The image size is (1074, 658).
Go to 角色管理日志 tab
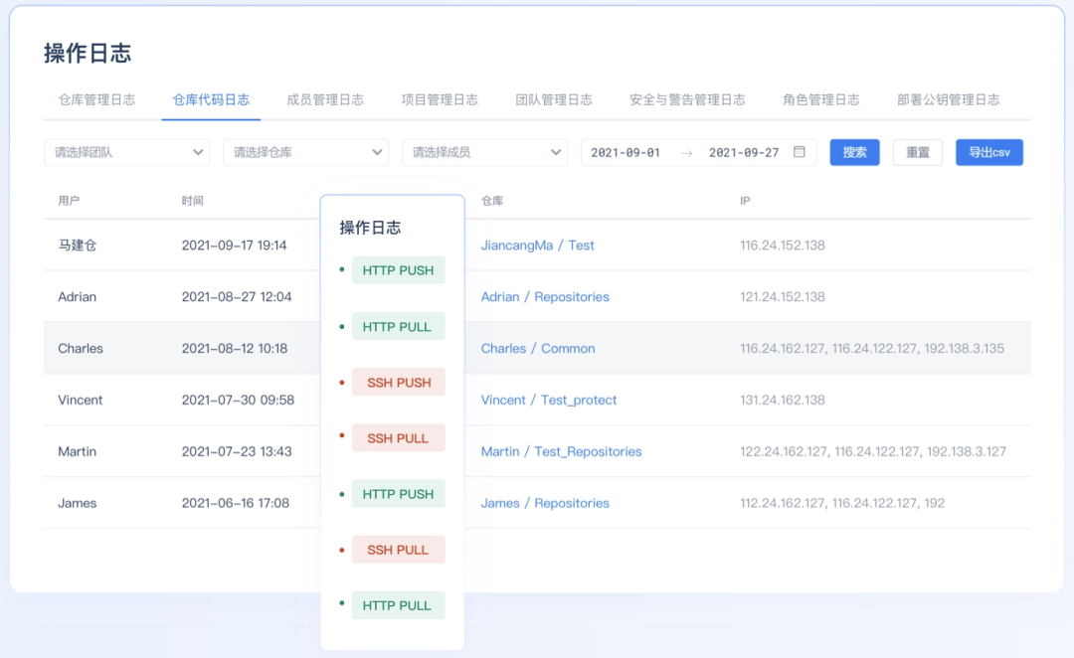coord(821,100)
